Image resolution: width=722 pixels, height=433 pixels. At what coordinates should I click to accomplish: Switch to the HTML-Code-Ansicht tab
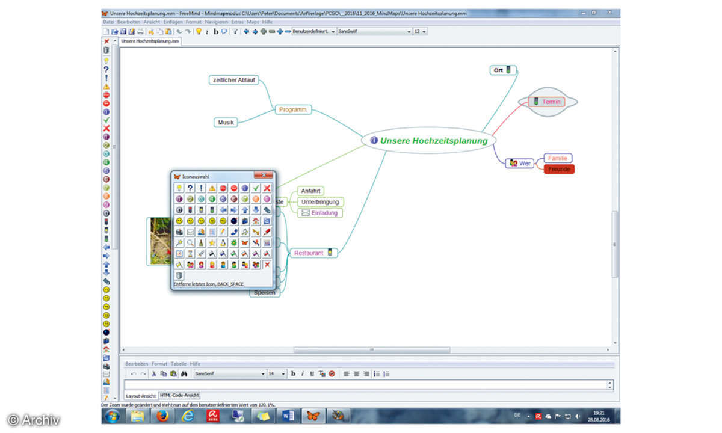[x=180, y=395]
